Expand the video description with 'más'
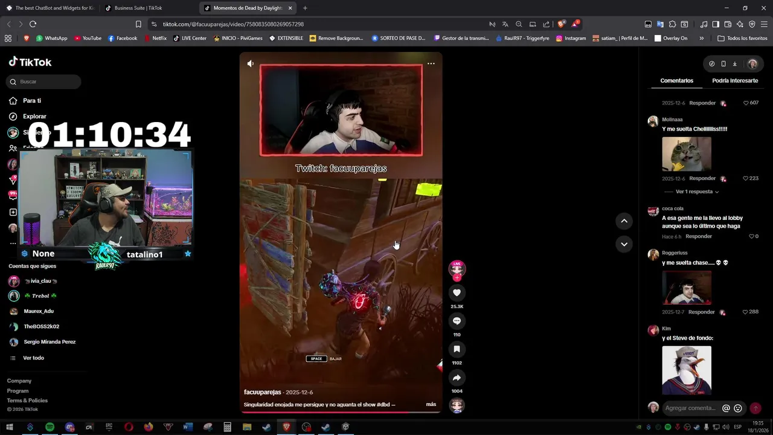This screenshot has width=773, height=435. click(431, 404)
